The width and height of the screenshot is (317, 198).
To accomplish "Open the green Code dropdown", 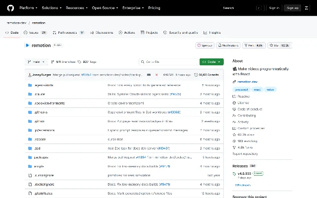I will click(211, 62).
